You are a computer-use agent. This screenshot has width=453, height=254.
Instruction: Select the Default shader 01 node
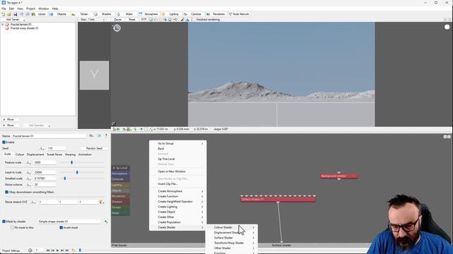pyautogui.click(x=278, y=199)
